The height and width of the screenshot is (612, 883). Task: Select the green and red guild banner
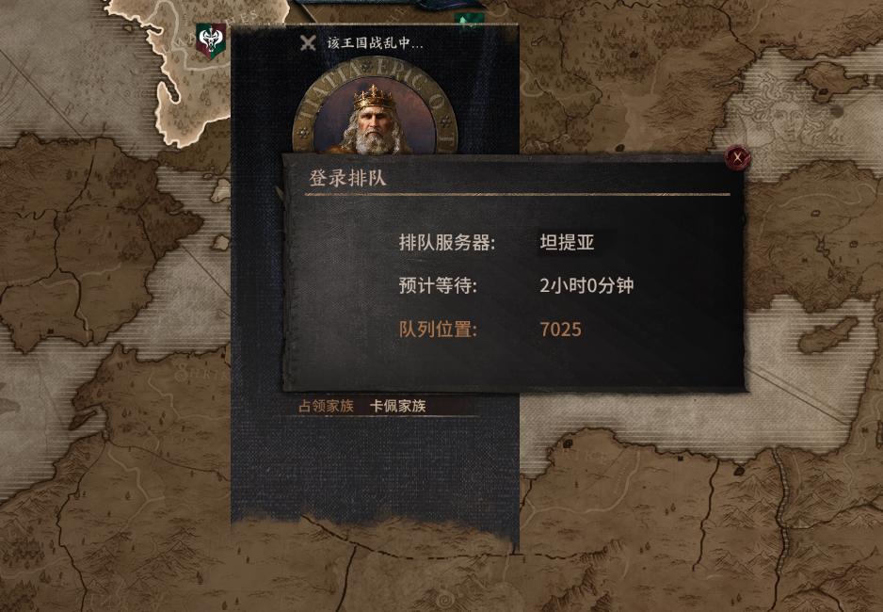point(211,40)
